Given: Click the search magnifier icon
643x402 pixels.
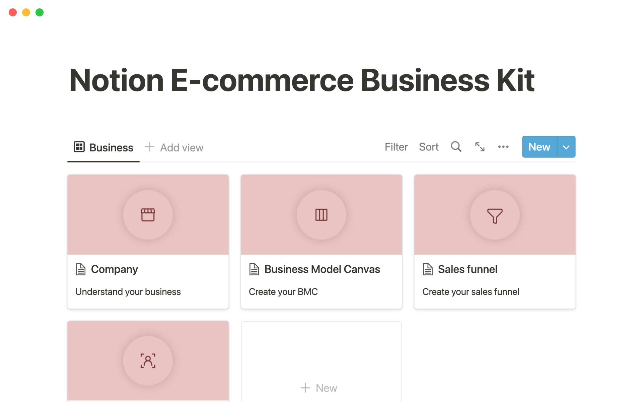Looking at the screenshot, I should (456, 147).
